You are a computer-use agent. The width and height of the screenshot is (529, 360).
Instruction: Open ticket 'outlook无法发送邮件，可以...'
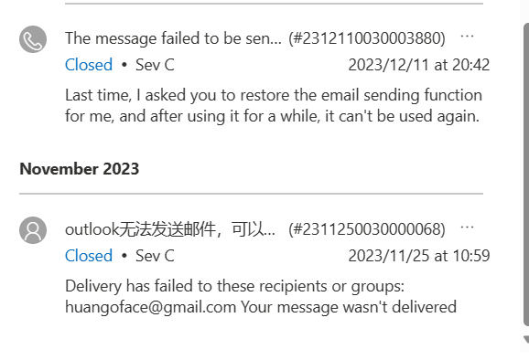170,229
